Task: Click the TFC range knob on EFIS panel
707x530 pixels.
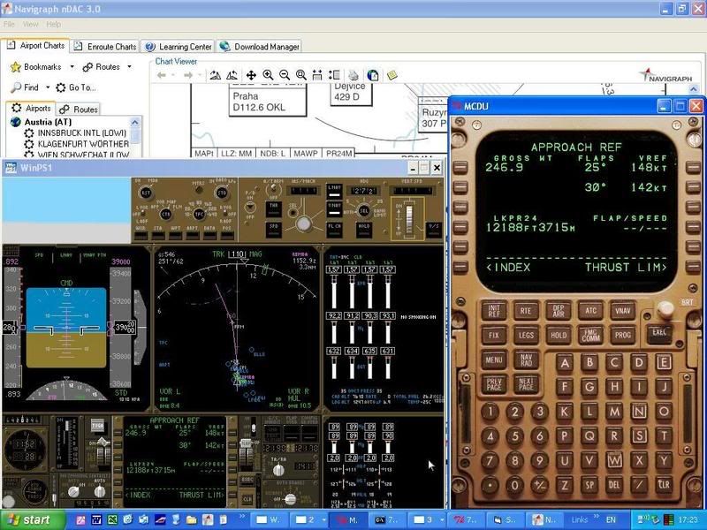Action: 199,215
